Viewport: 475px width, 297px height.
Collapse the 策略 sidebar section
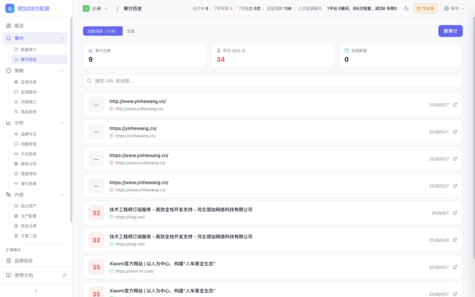click(62, 71)
